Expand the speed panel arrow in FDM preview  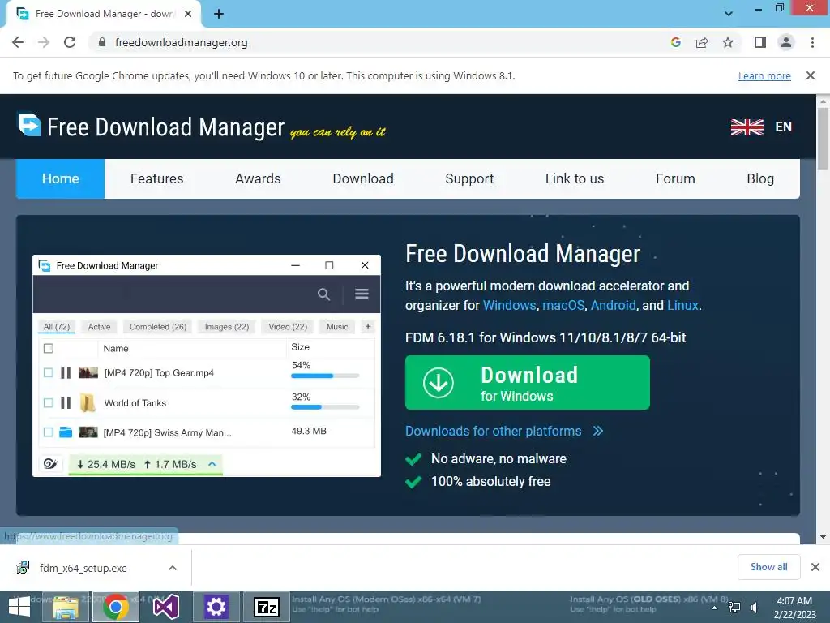click(212, 464)
